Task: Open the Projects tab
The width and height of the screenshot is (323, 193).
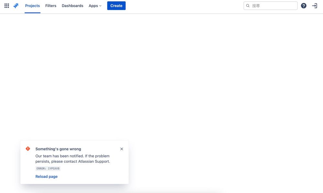Action: coord(32,6)
